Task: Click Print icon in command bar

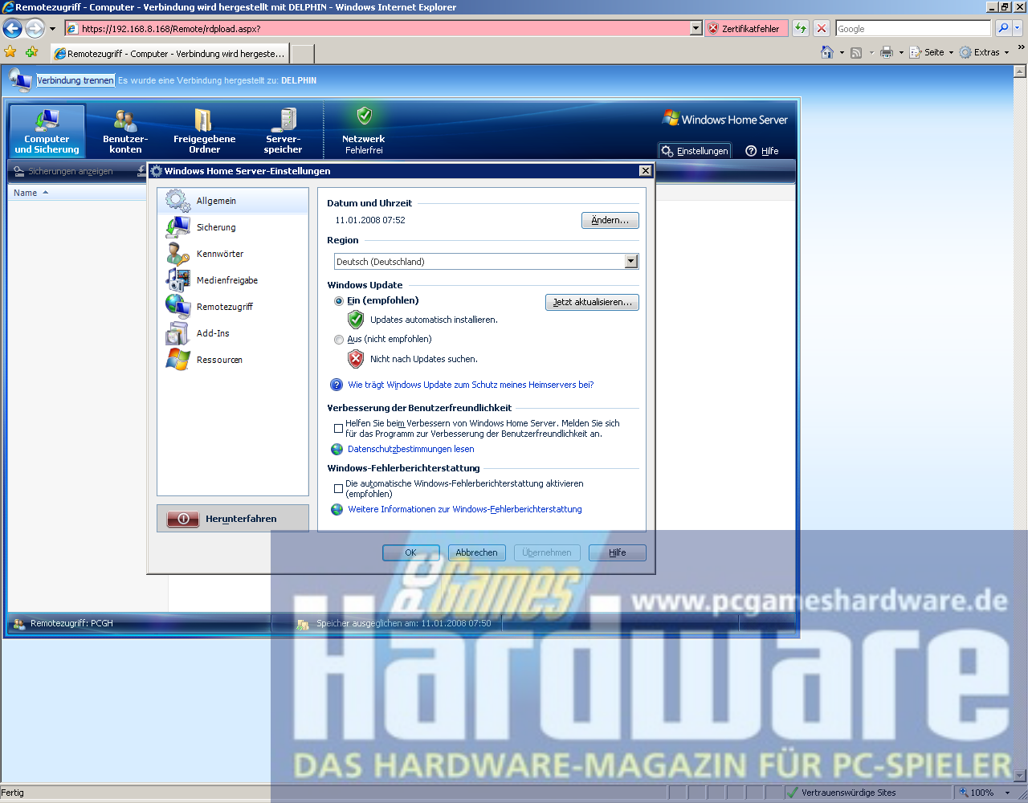Action: (x=887, y=52)
